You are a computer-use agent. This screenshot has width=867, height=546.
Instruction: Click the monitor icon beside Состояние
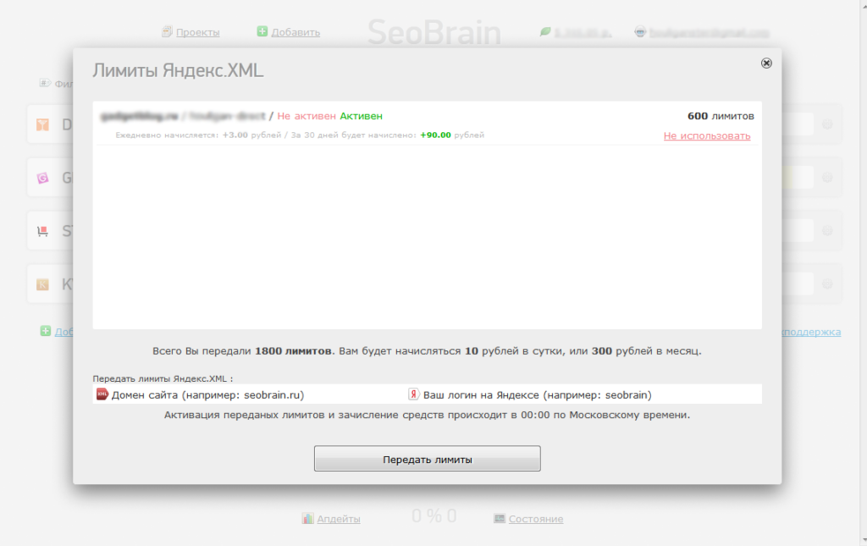tap(500, 518)
